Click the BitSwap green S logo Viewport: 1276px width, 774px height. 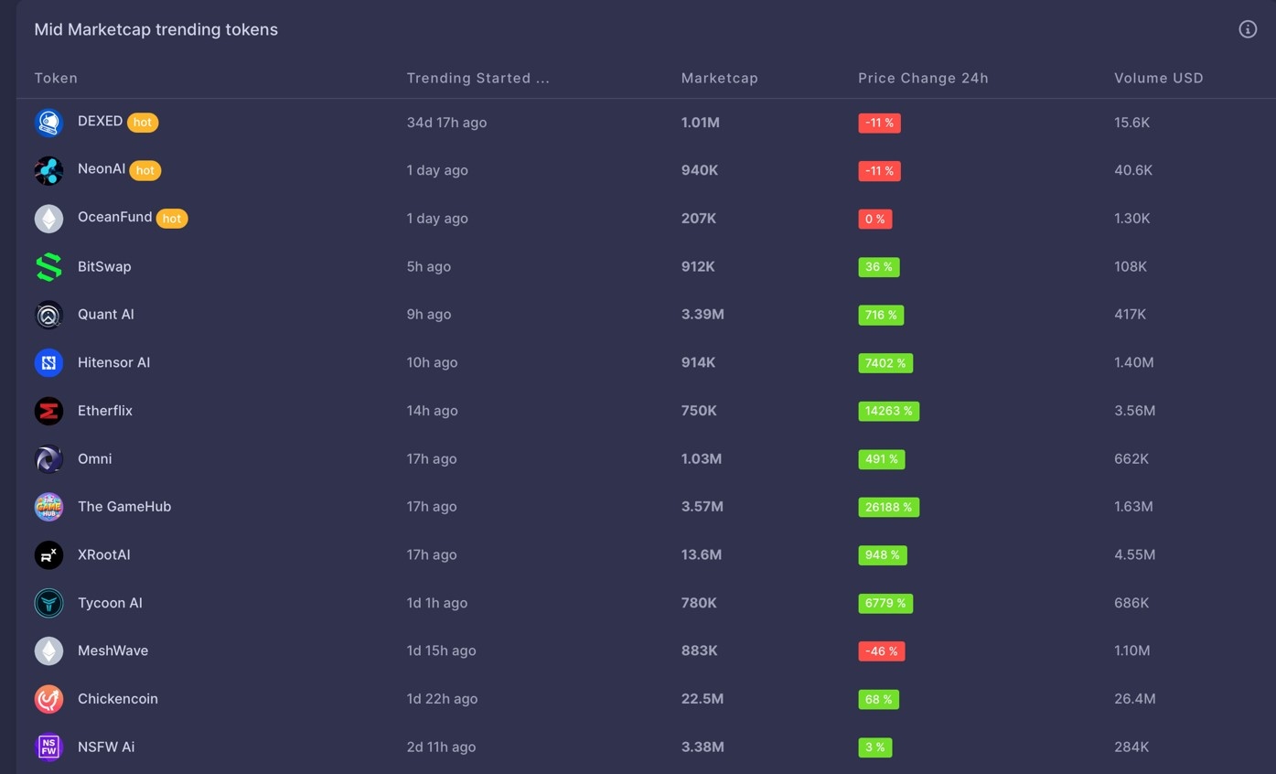48,267
